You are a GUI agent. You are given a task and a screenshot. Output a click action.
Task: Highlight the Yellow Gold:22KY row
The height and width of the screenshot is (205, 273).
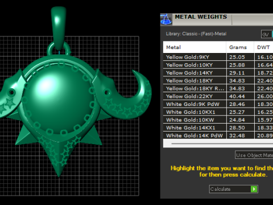218,96
